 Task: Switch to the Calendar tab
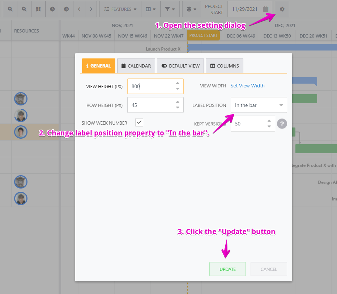tap(136, 66)
